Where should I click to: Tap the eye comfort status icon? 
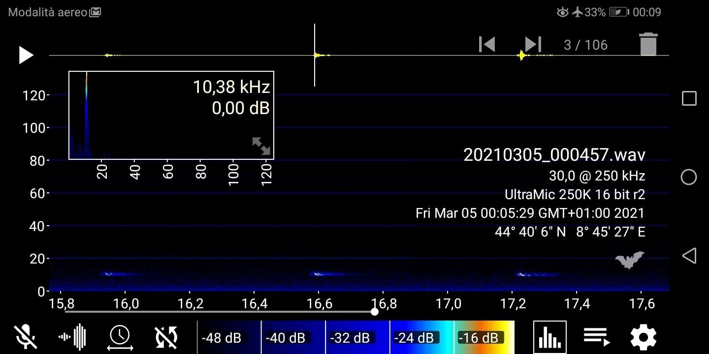[563, 12]
